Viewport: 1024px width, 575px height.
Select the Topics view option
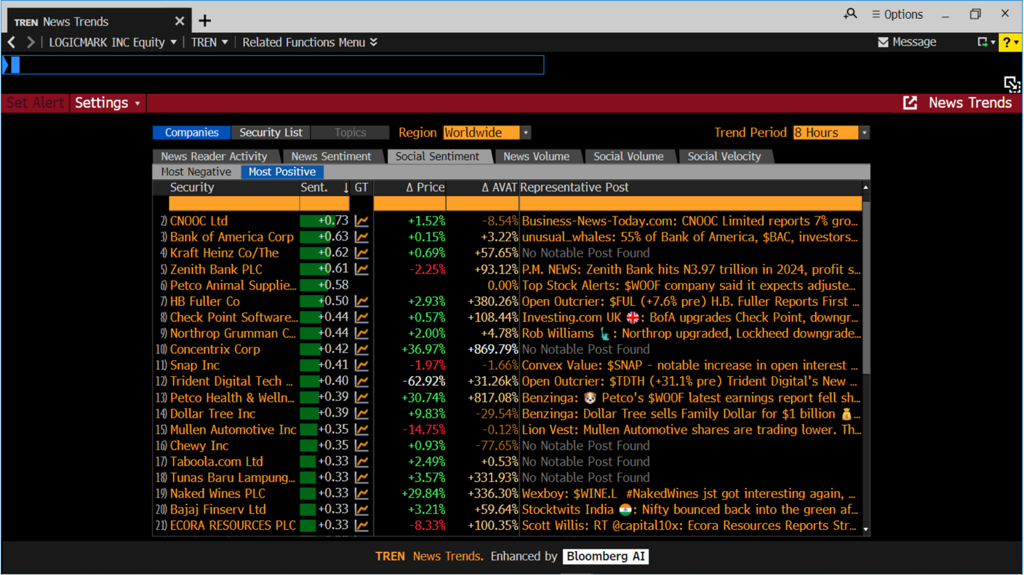(x=350, y=133)
